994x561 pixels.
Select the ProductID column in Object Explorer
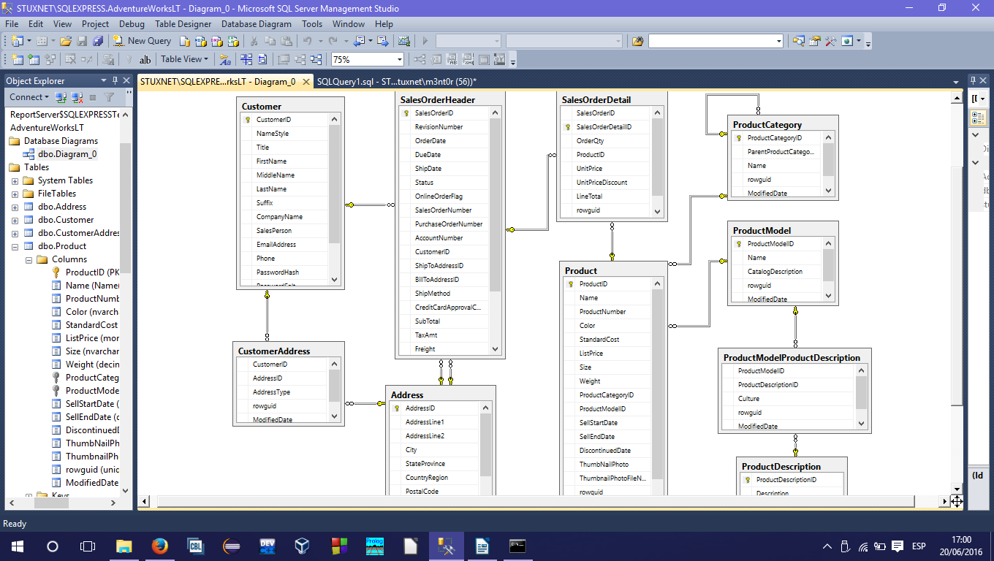click(86, 272)
